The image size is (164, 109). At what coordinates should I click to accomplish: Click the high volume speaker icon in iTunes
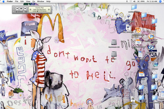(26, 12)
